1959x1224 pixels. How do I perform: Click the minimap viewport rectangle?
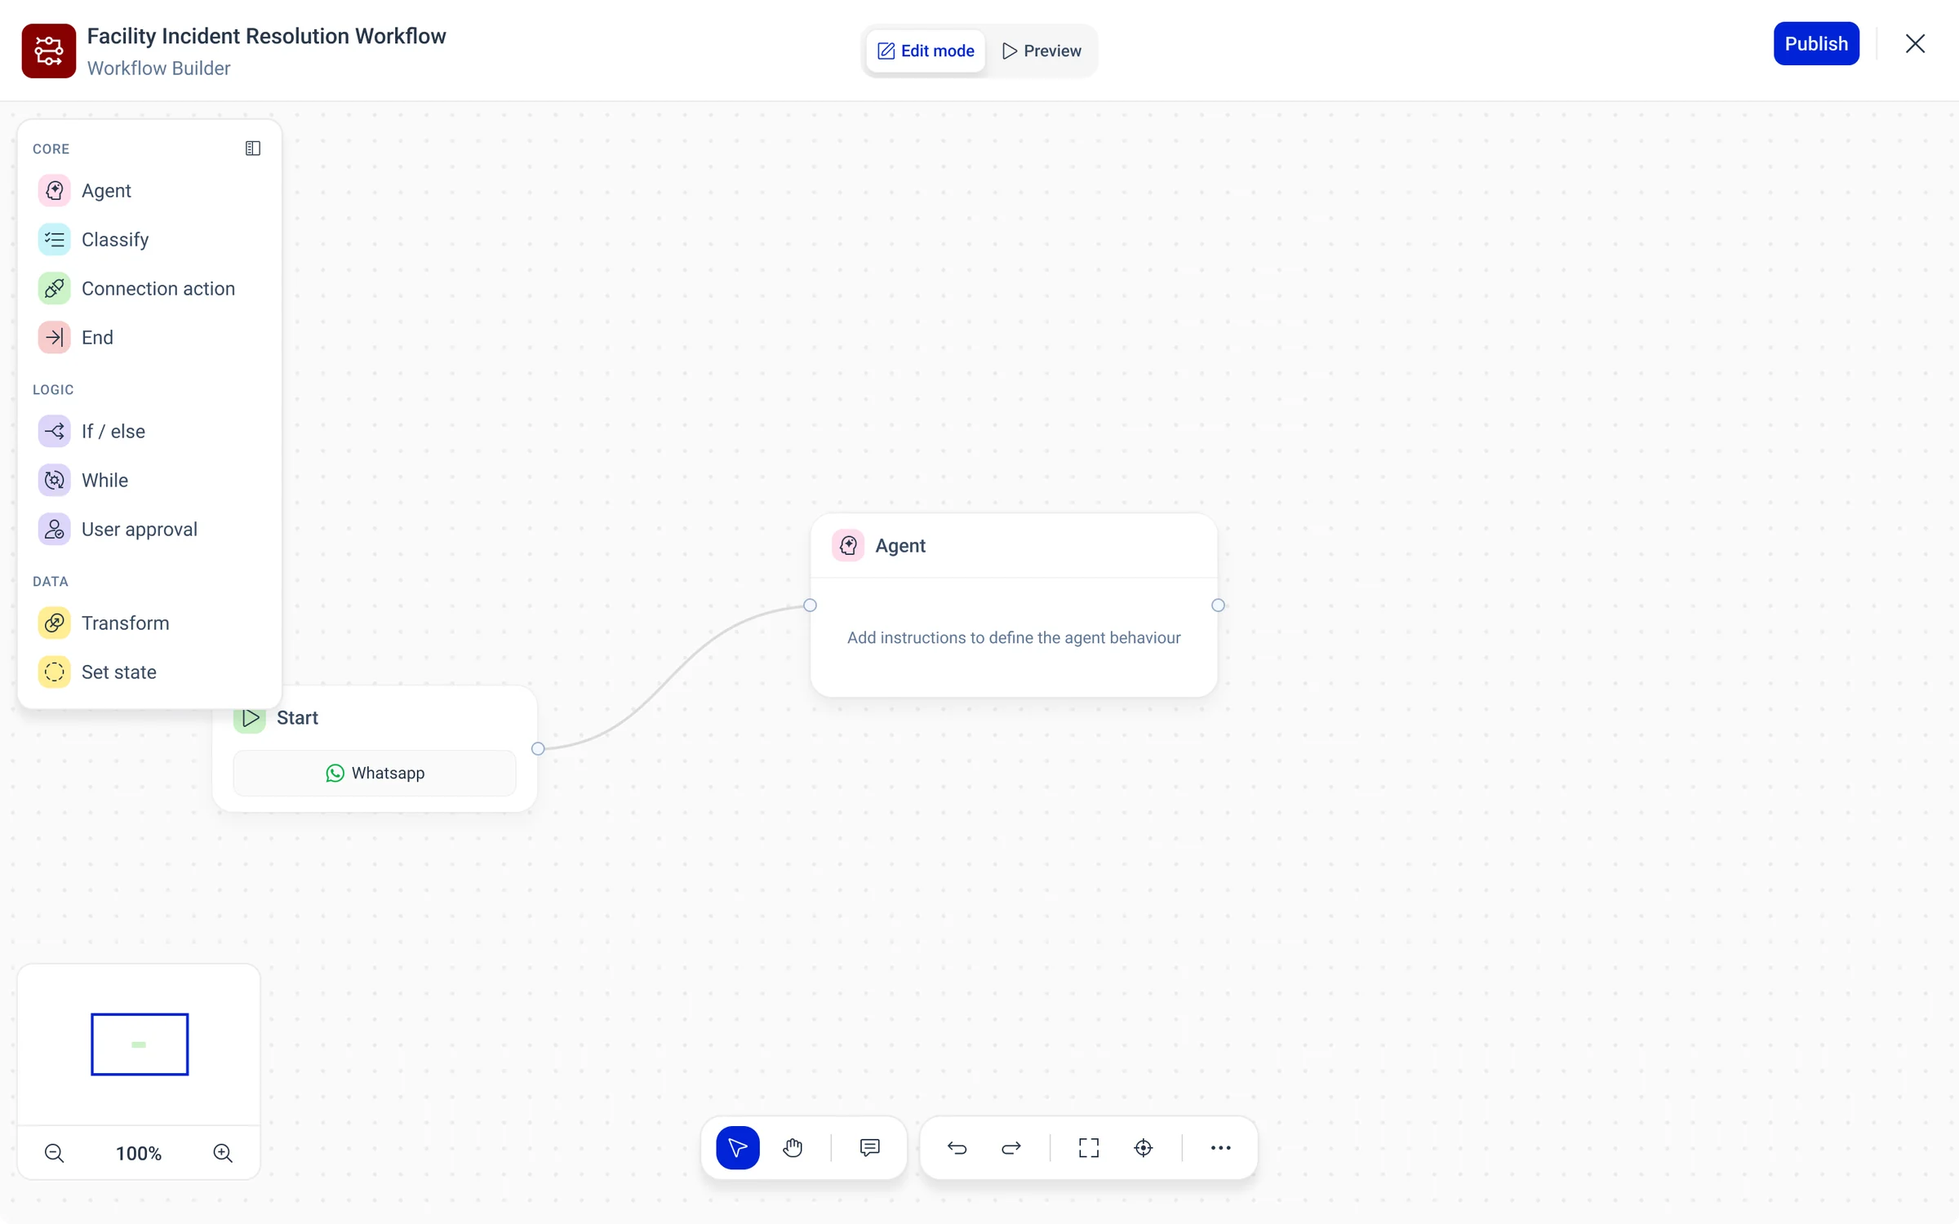140,1044
